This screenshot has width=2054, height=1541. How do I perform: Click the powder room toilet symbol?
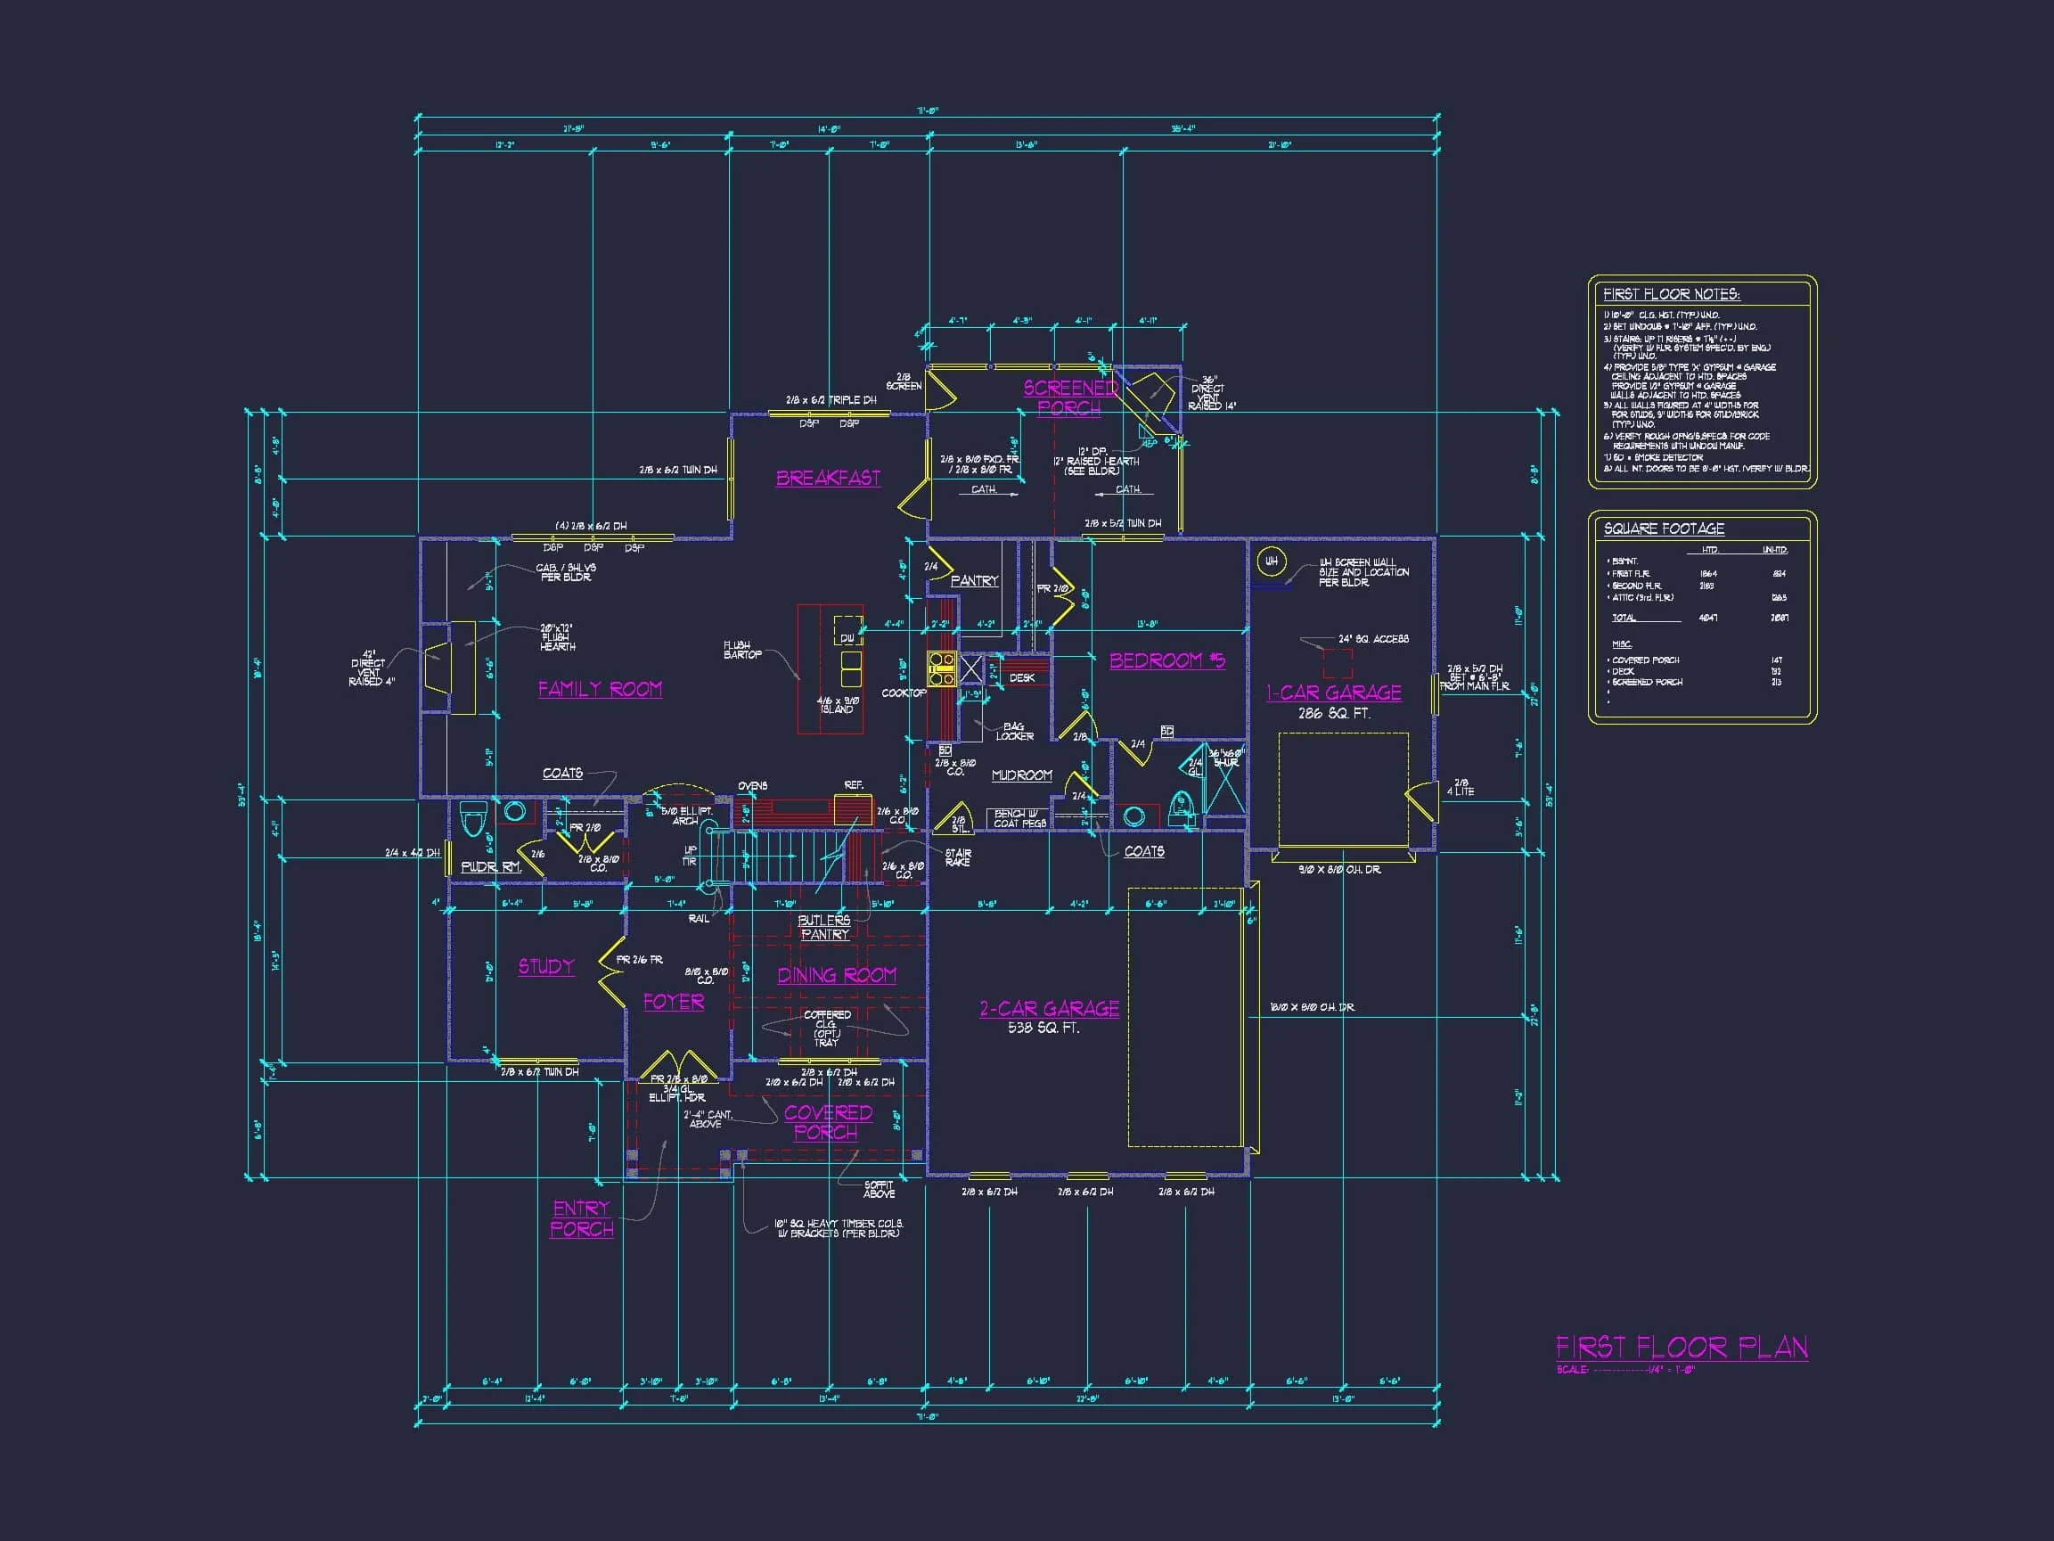(x=473, y=820)
